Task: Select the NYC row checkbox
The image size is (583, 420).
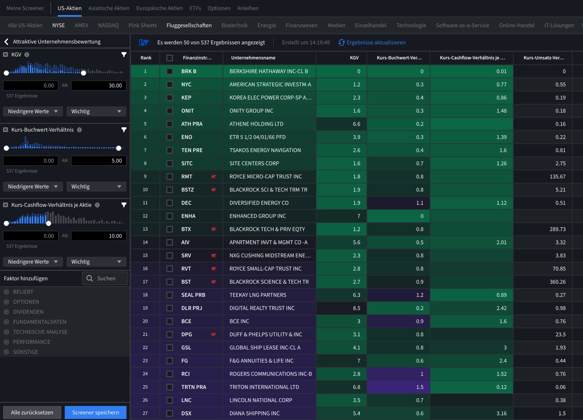Action: (x=170, y=84)
